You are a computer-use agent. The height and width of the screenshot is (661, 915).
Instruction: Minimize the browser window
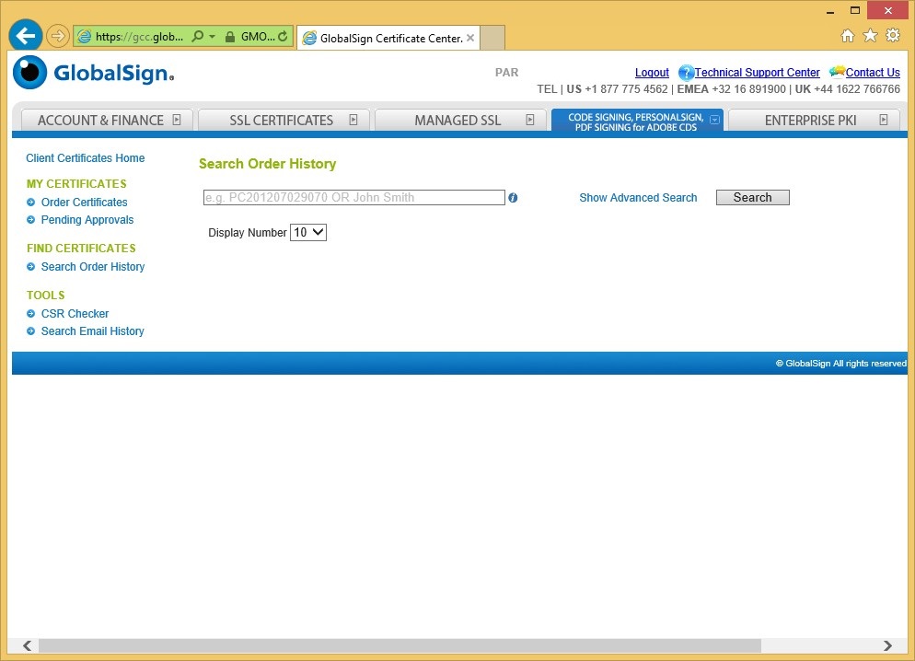(830, 11)
